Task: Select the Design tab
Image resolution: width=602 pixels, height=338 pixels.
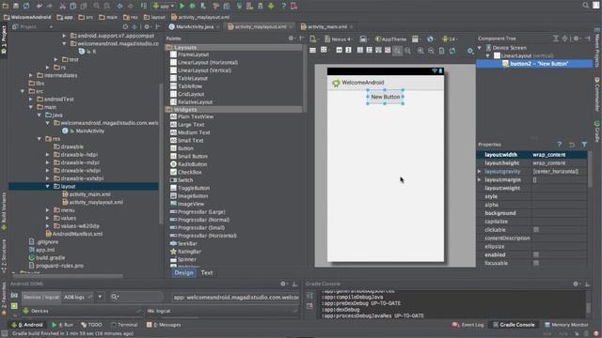Action: tap(184, 273)
